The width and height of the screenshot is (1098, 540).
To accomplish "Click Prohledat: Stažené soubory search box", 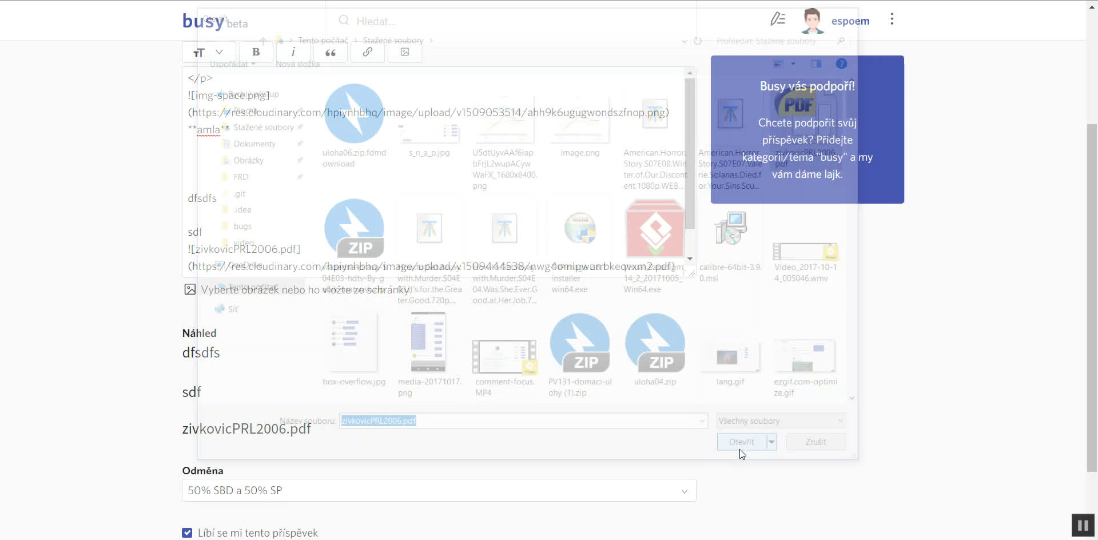I will 781,41.
